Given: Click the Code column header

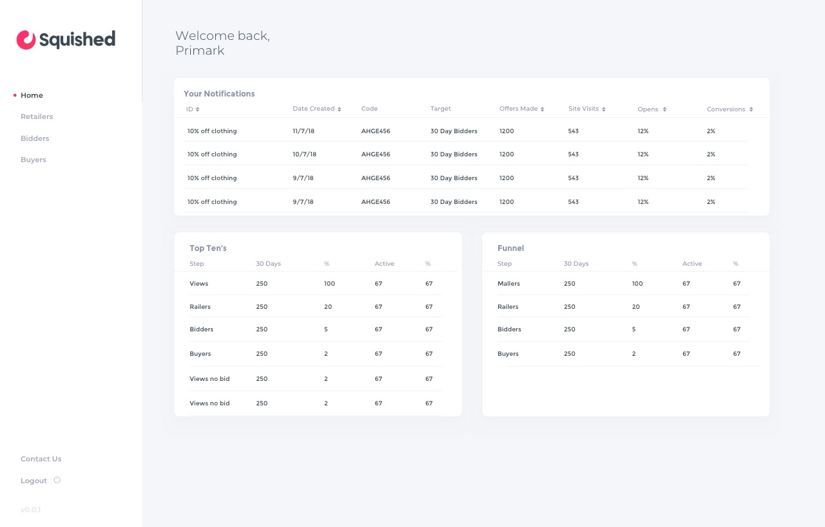Looking at the screenshot, I should 369,109.
